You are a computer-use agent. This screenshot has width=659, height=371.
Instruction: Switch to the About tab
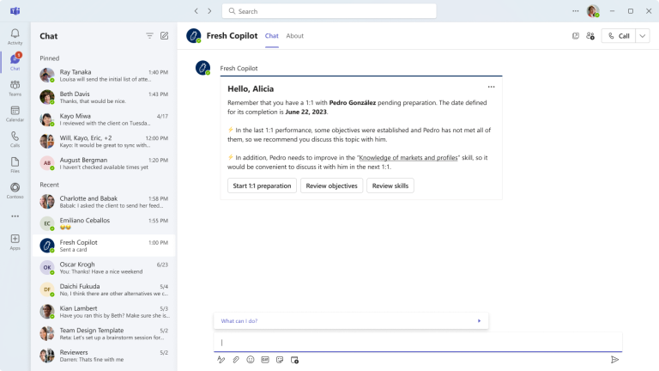294,36
